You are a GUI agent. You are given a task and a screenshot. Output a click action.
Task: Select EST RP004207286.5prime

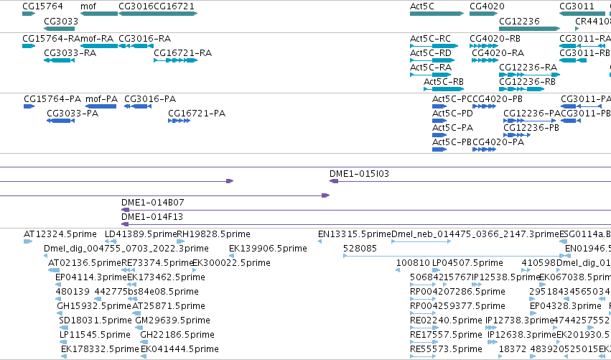(x=457, y=292)
